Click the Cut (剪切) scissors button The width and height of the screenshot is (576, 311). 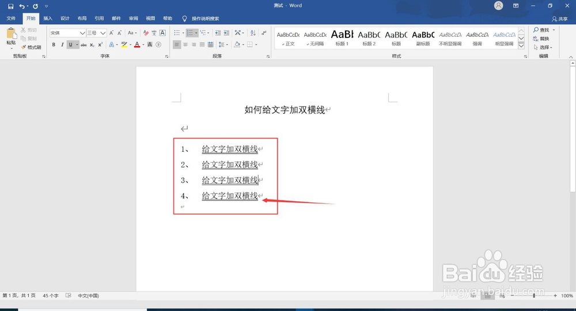click(29, 30)
